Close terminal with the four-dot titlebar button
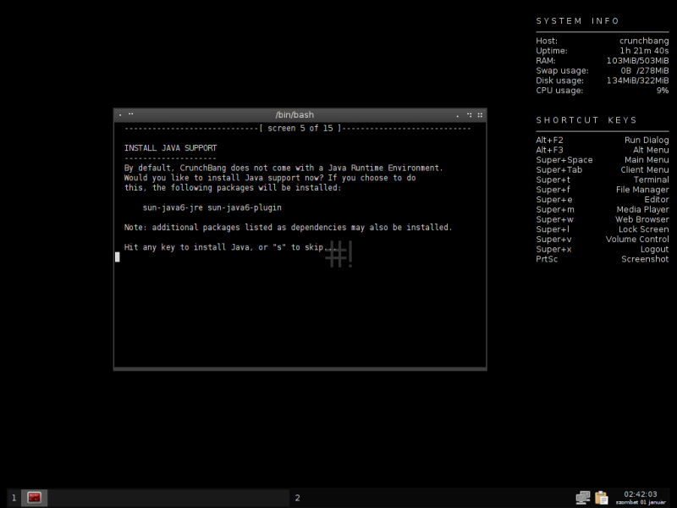The image size is (677, 508). tap(480, 115)
